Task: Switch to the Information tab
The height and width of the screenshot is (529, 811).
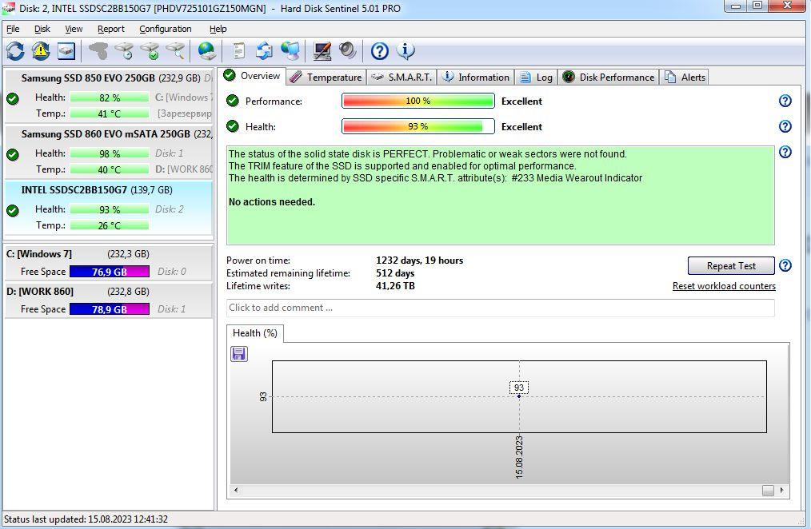Action: 476,77
